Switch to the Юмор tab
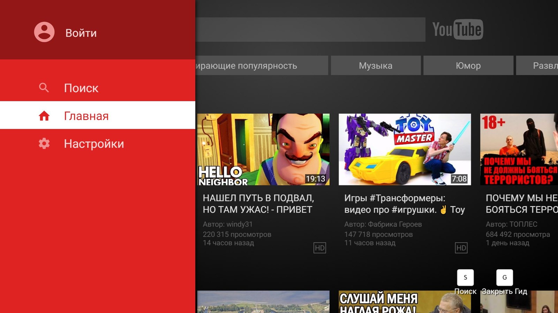This screenshot has height=313, width=558. (468, 65)
